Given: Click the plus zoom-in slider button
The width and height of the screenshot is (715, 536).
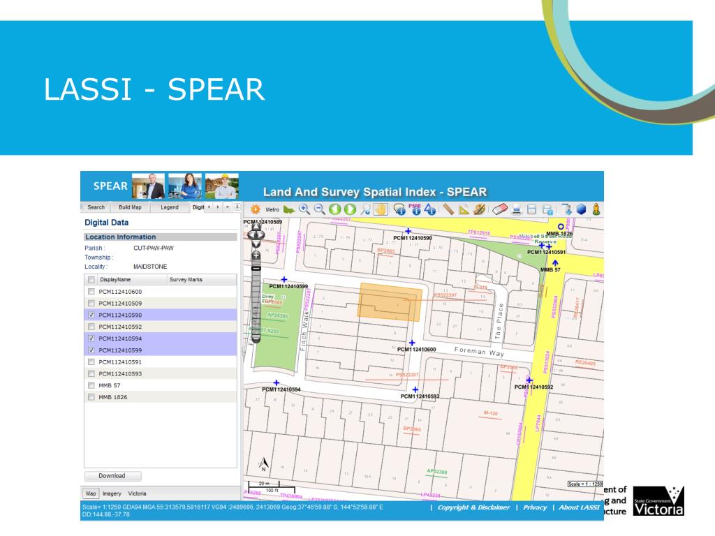Looking at the screenshot, I should coord(256,255).
